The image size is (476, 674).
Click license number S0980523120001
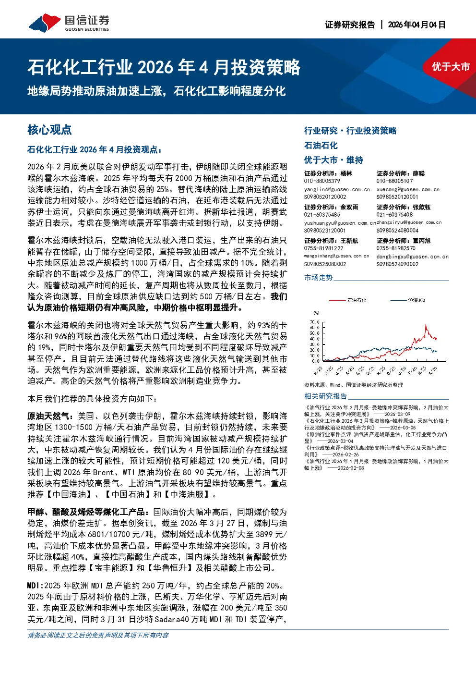[325, 231]
